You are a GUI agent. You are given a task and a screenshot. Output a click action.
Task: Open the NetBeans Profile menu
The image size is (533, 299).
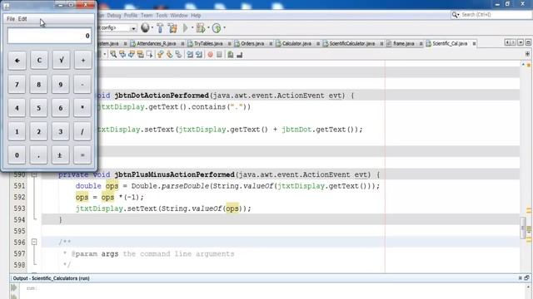131,15
